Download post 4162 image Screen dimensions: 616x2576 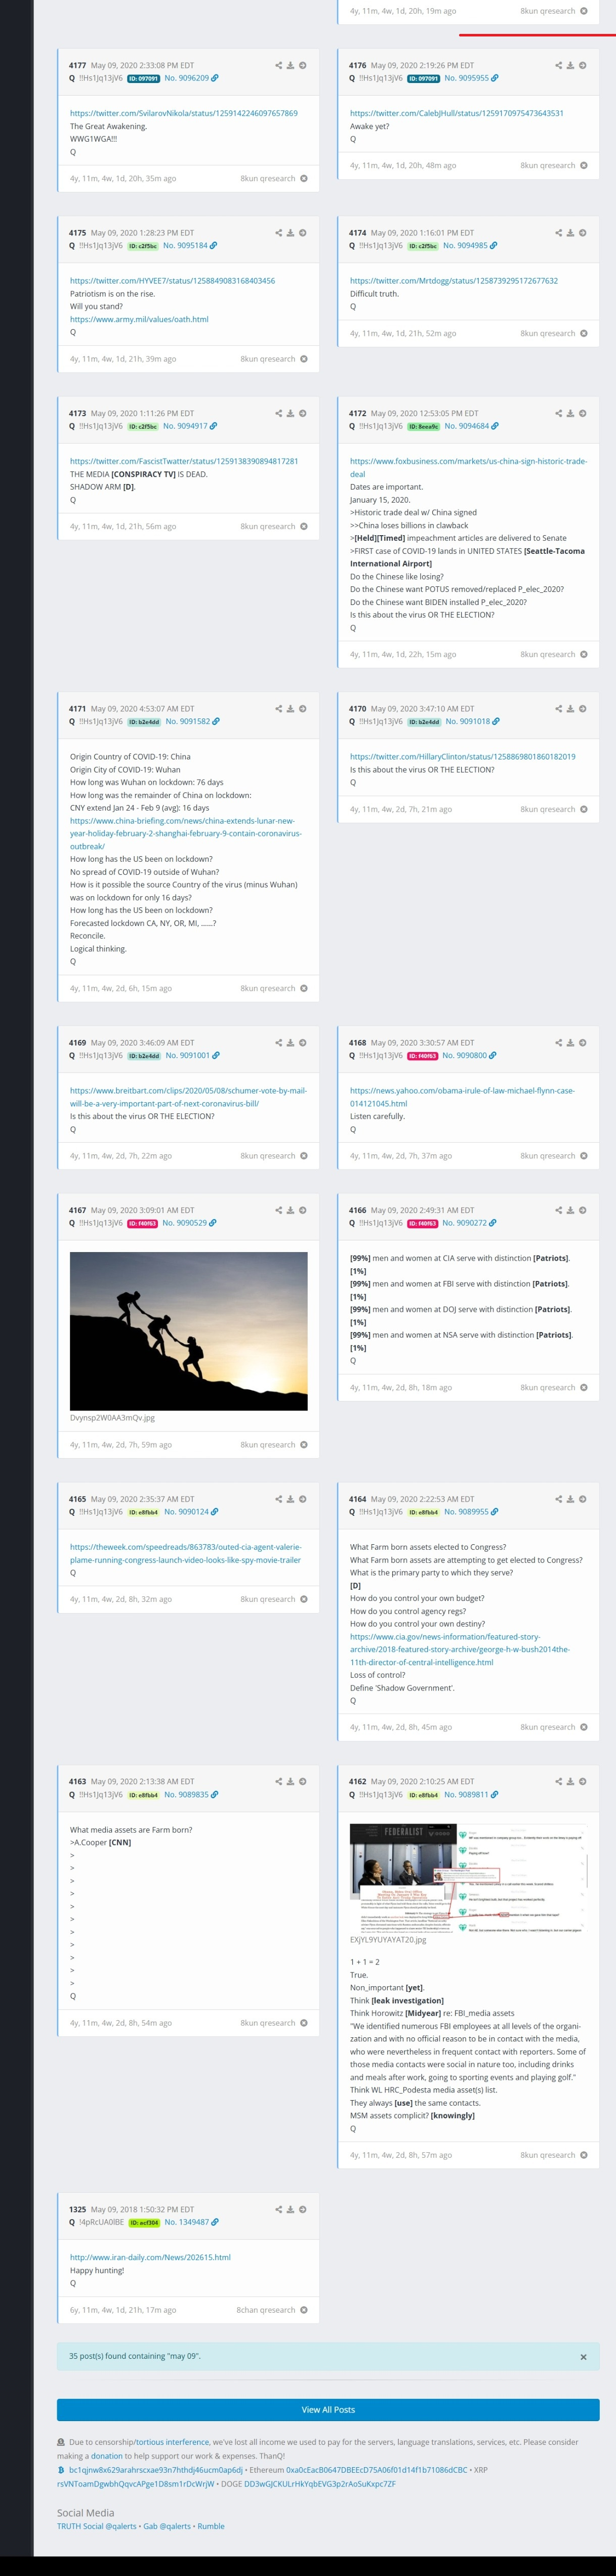[571, 1781]
